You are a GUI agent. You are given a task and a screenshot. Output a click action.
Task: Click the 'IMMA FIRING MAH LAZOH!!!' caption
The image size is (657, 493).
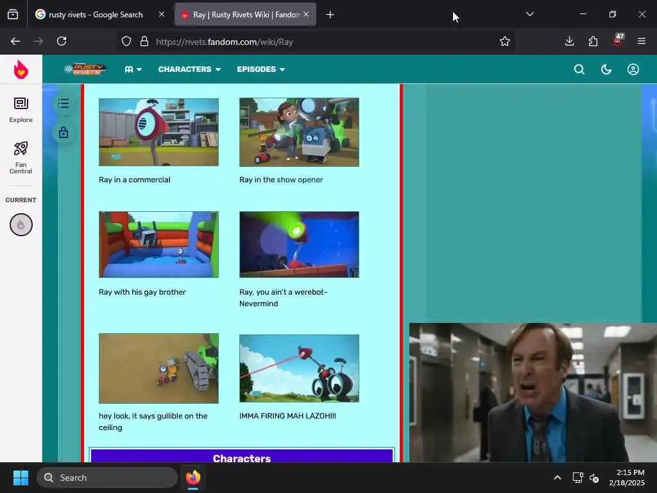(287, 416)
